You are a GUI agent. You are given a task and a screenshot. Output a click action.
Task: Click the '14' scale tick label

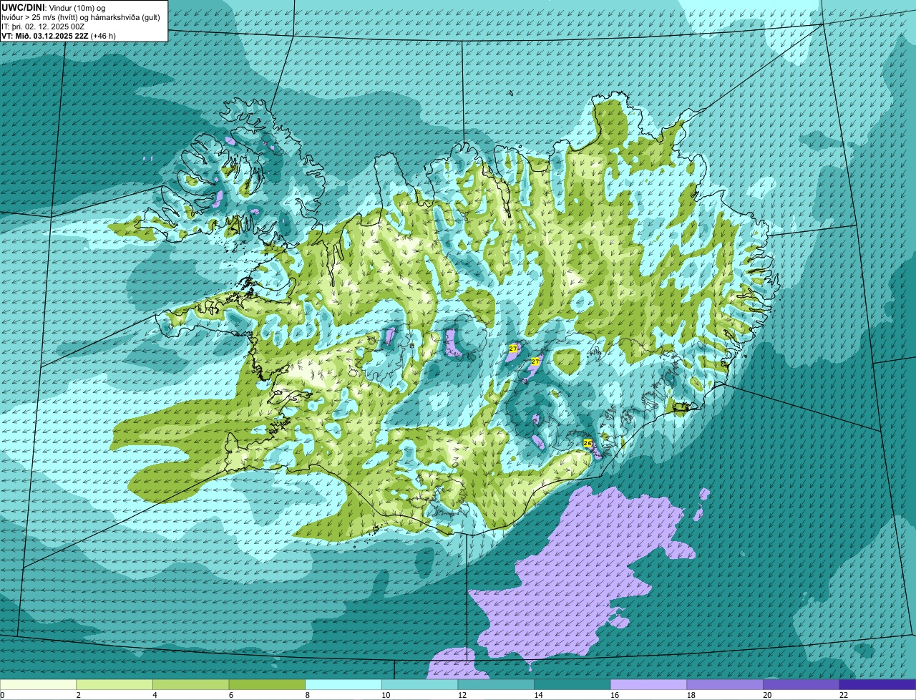click(x=538, y=695)
